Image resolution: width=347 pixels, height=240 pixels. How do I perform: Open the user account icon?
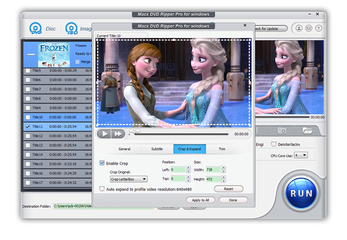299,28
